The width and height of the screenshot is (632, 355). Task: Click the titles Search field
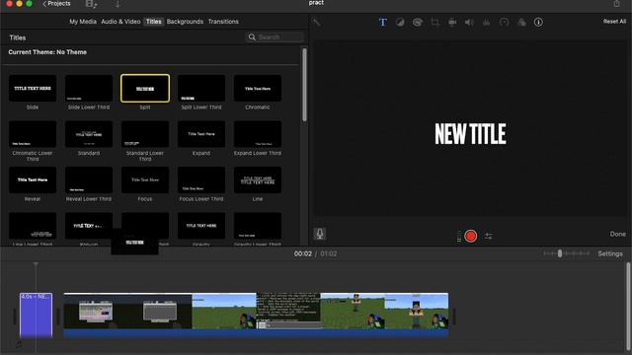coord(275,37)
